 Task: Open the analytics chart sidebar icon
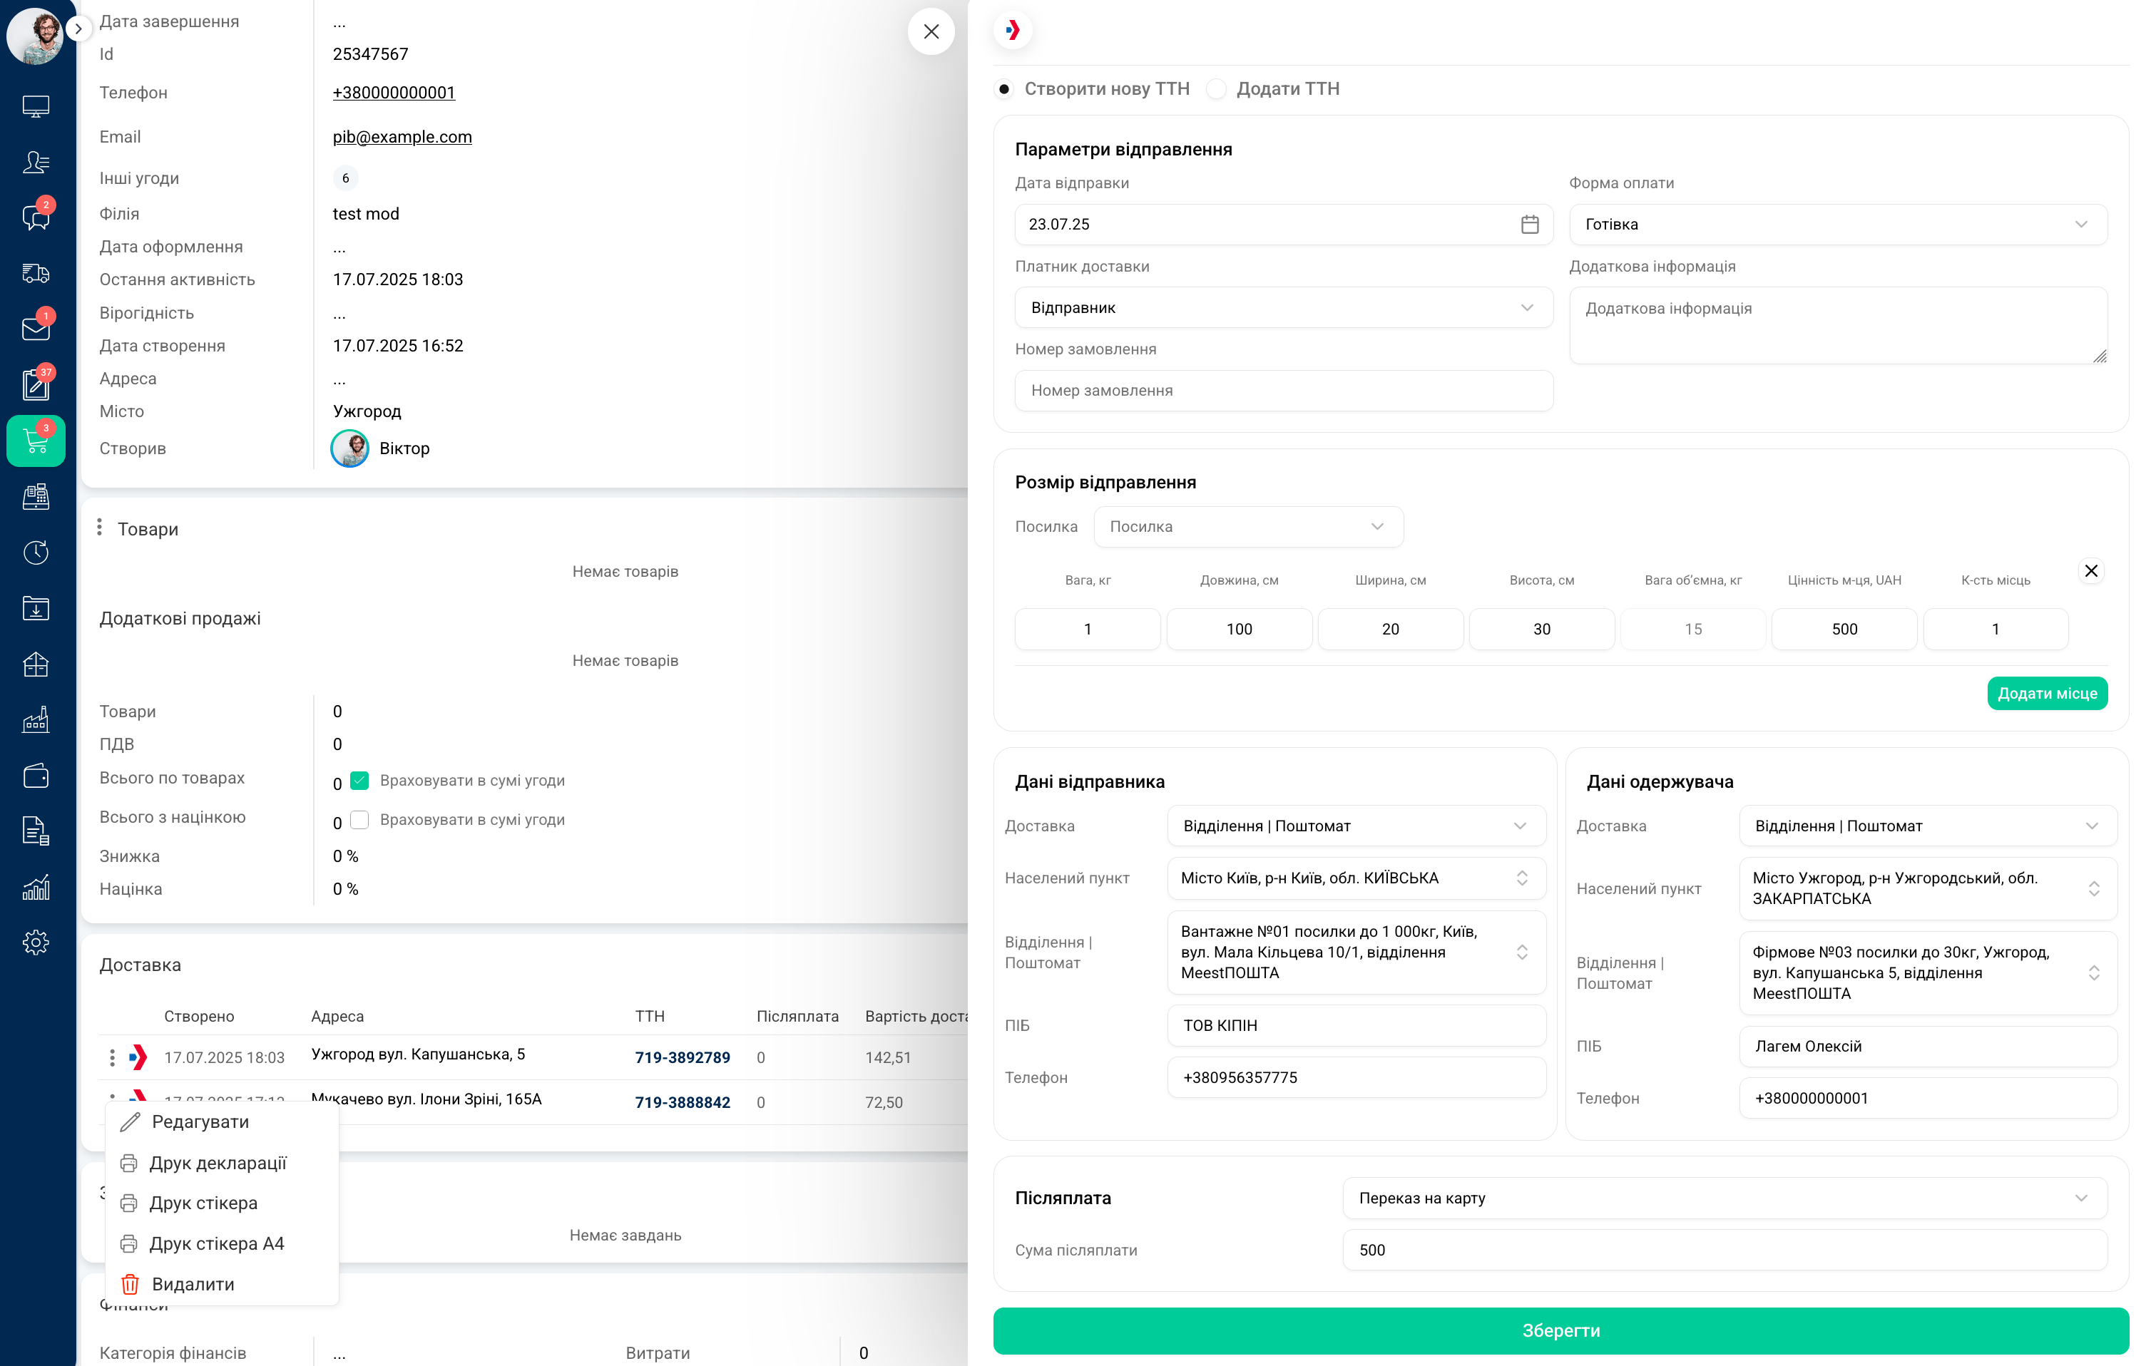pyautogui.click(x=36, y=888)
